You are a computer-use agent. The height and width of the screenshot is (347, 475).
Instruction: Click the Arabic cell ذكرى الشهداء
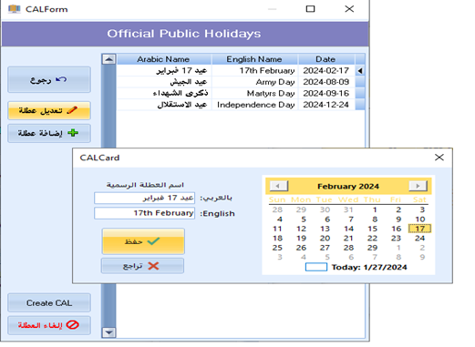164,93
